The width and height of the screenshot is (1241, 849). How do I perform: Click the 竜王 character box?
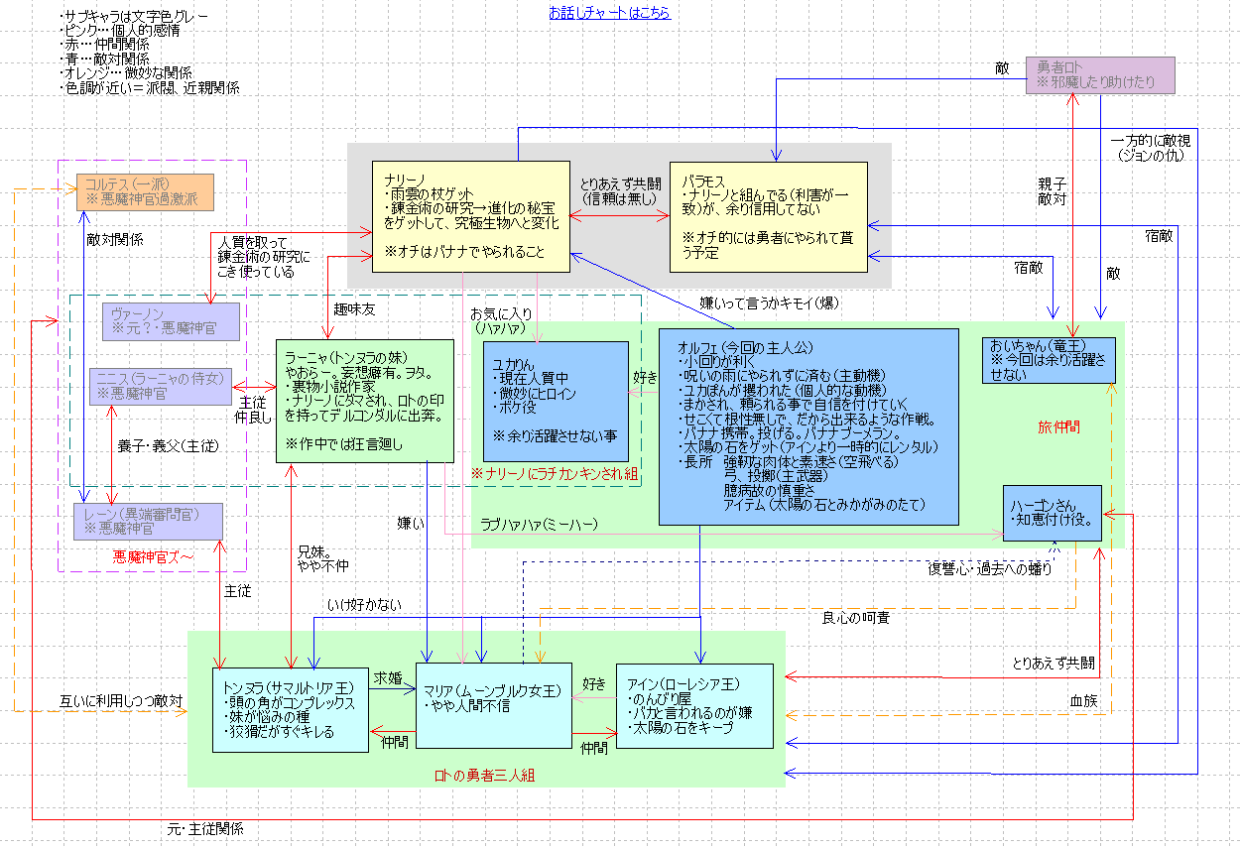point(1050,359)
